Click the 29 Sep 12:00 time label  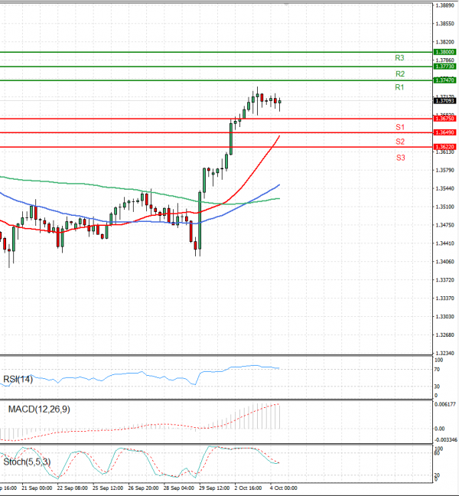click(214, 488)
